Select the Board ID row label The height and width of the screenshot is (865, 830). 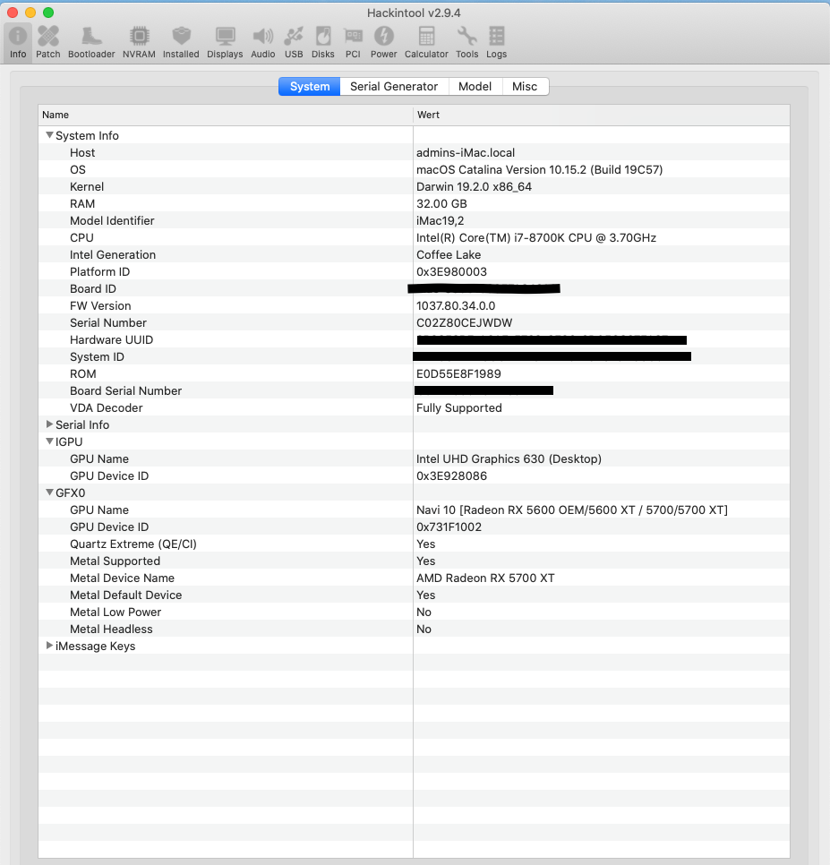pyautogui.click(x=92, y=288)
